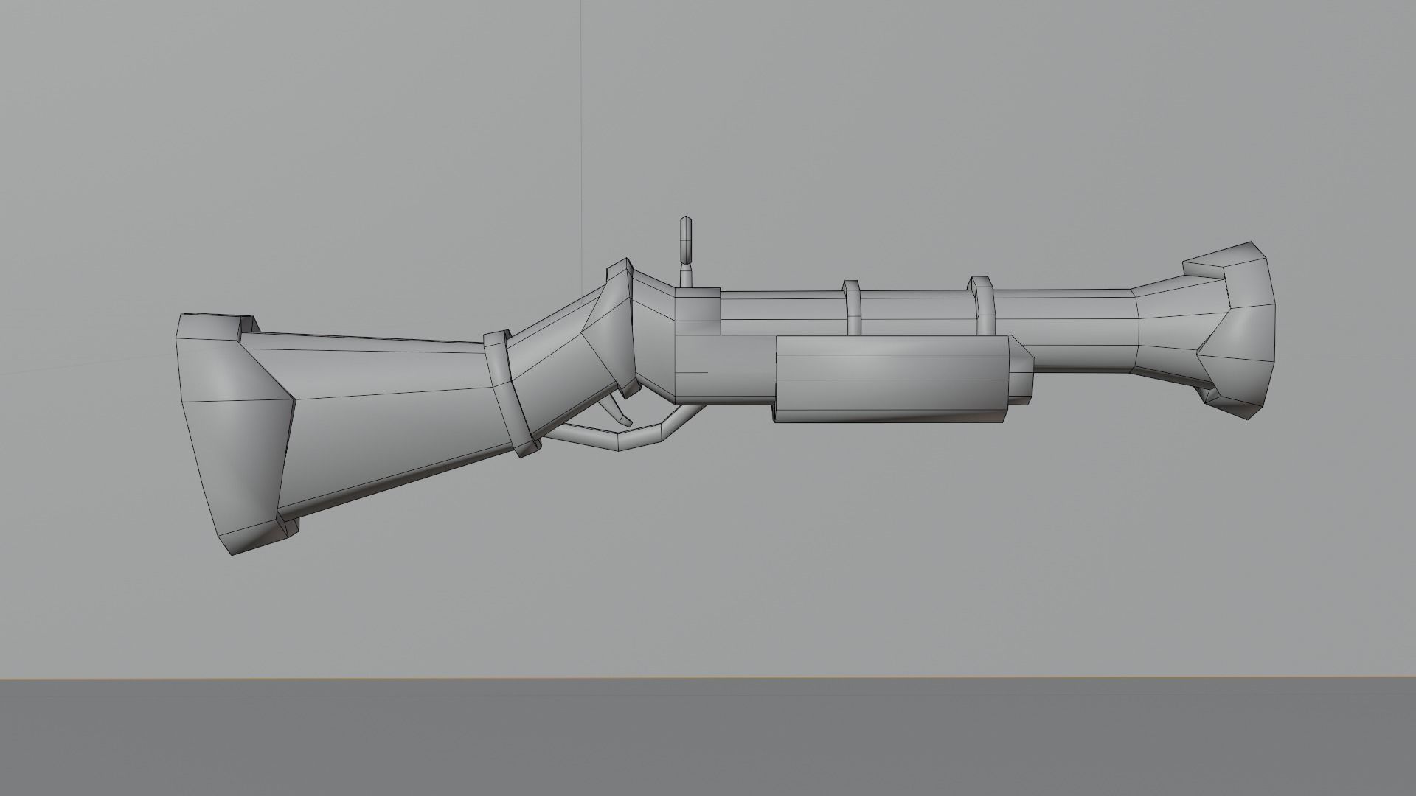The width and height of the screenshot is (1416, 796).
Task: Select the wooden stock butt plate
Action: coord(236,435)
